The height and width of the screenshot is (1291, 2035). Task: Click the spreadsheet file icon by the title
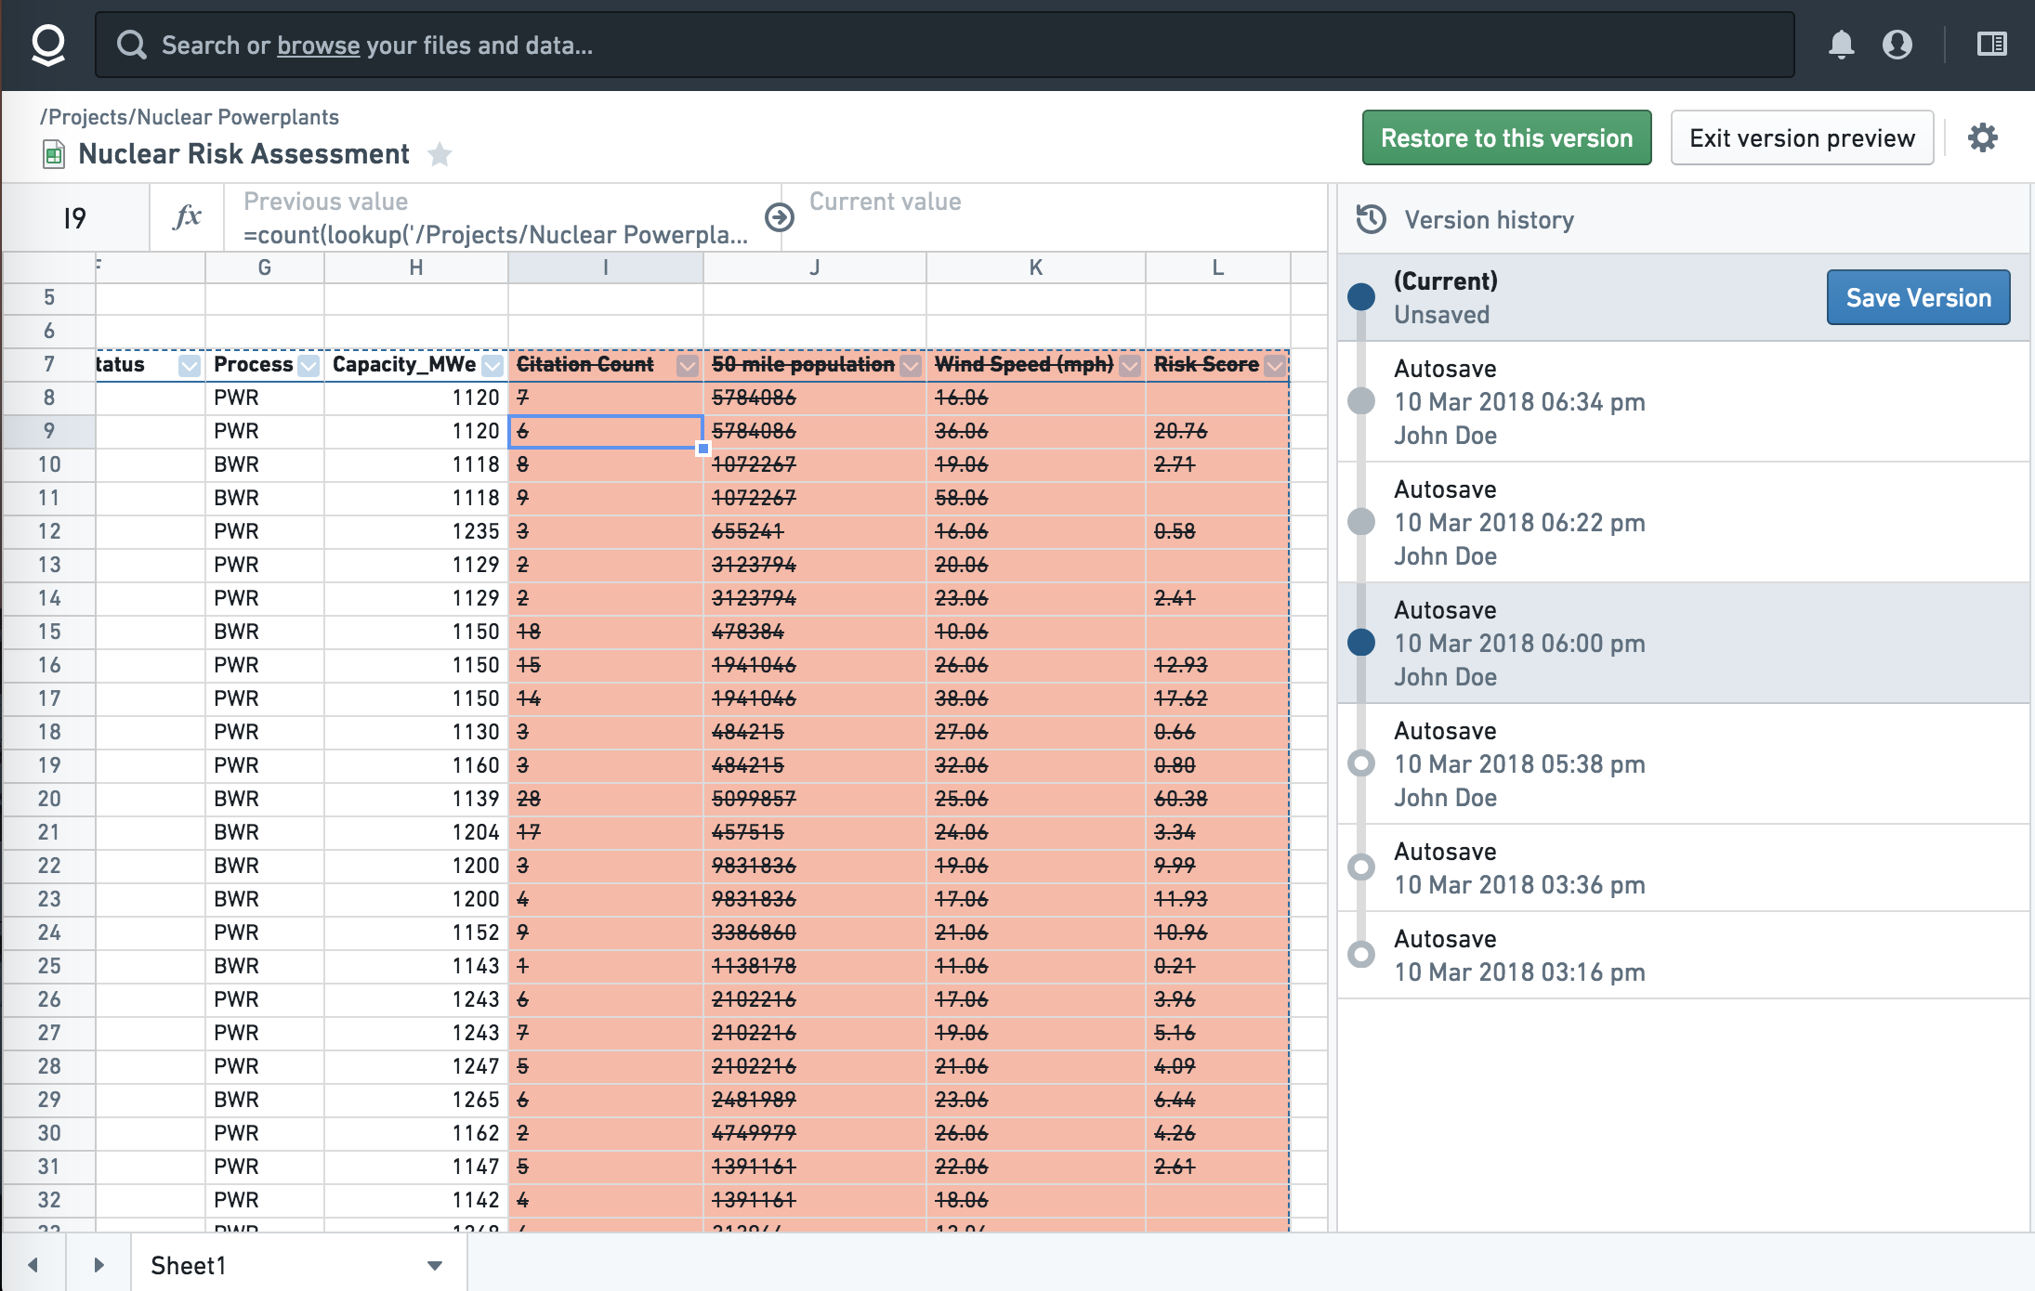[x=54, y=154]
